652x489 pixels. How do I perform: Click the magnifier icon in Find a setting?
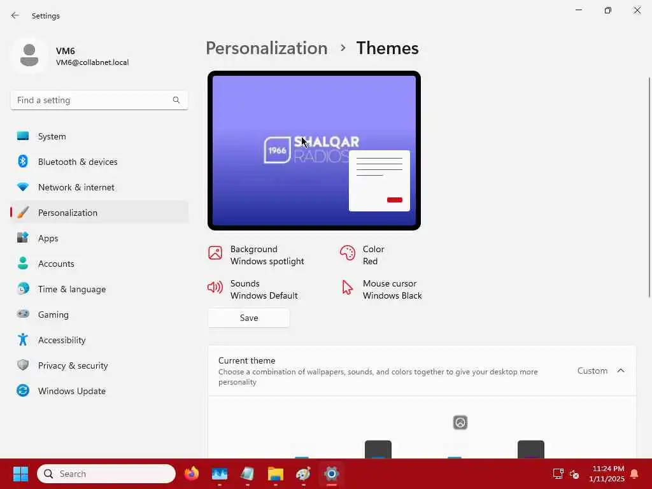176,100
